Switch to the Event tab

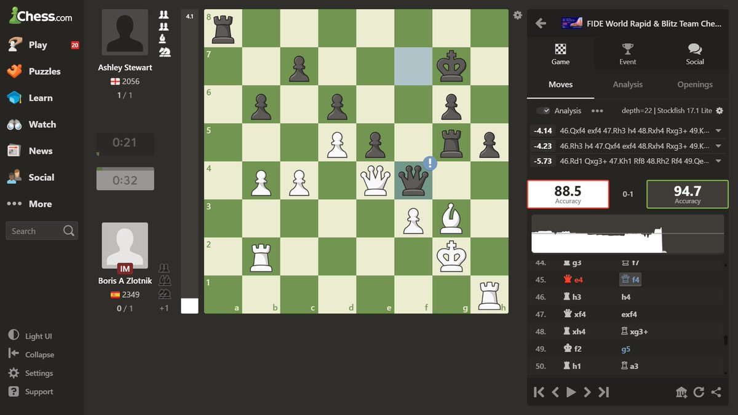coord(628,54)
